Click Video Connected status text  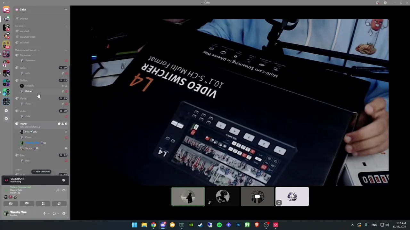click(20, 187)
